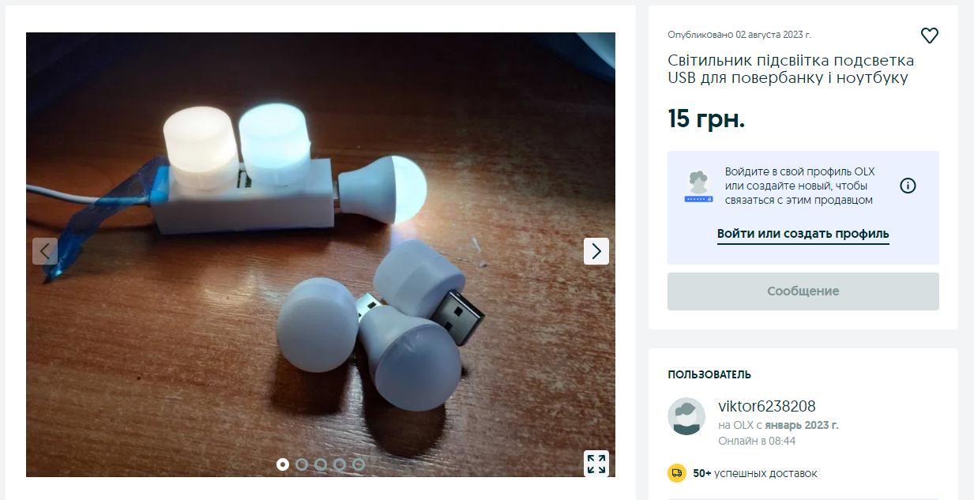Image resolution: width=974 pixels, height=500 pixels.
Task: Click the info icon beside login notice
Action: (908, 186)
